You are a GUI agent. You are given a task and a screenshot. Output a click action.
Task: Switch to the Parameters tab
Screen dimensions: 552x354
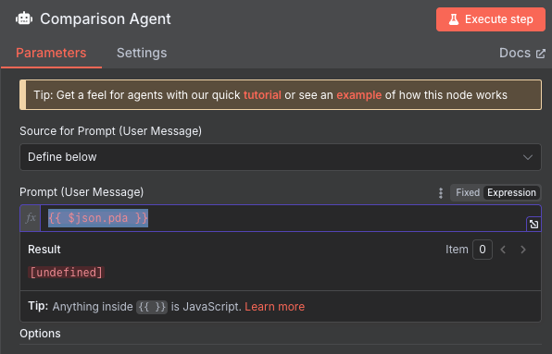click(51, 53)
